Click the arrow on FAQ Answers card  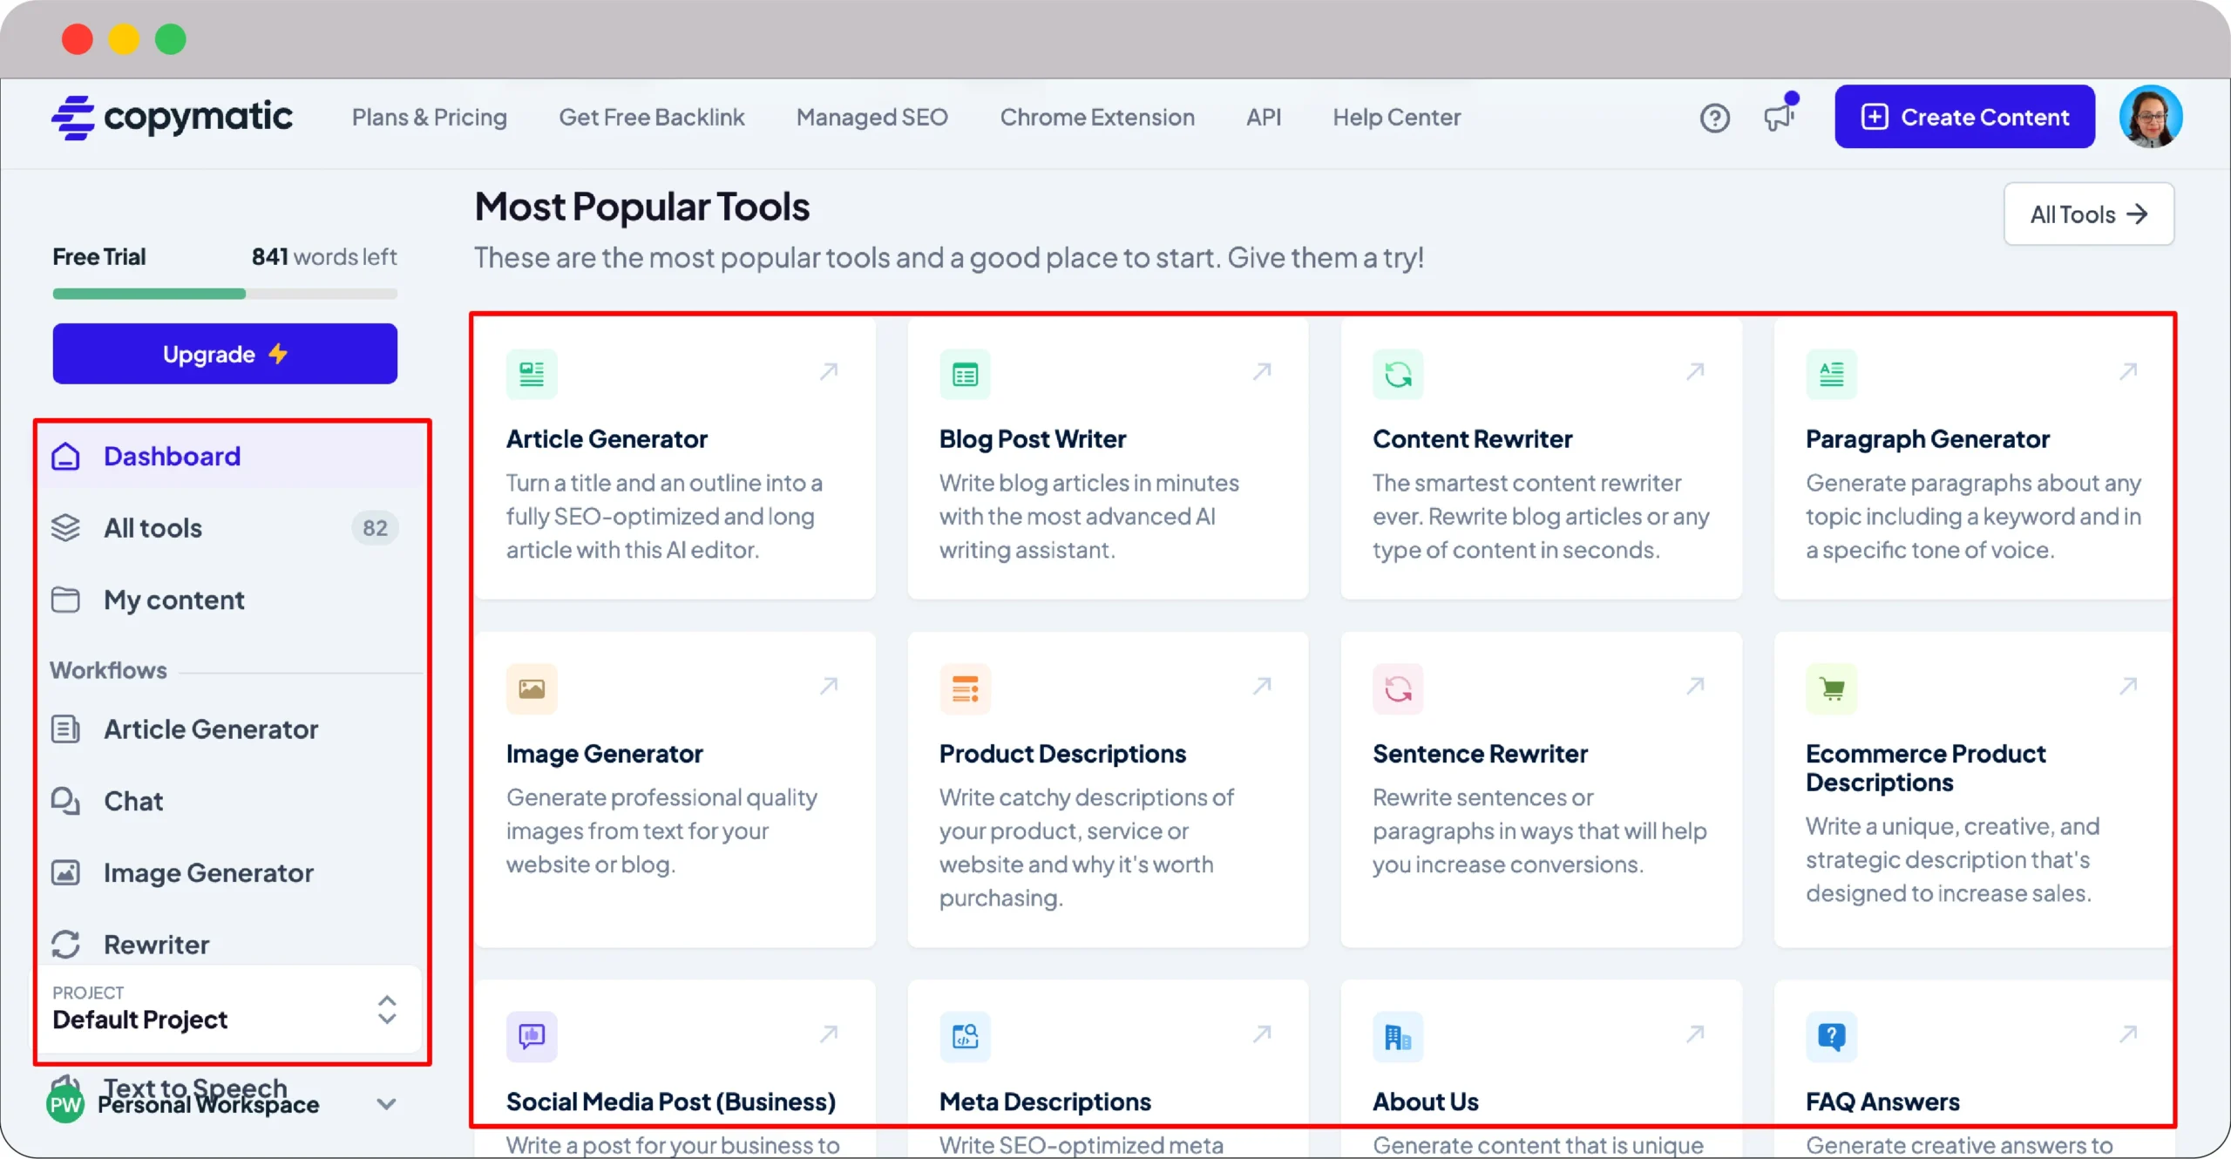point(2128,1034)
